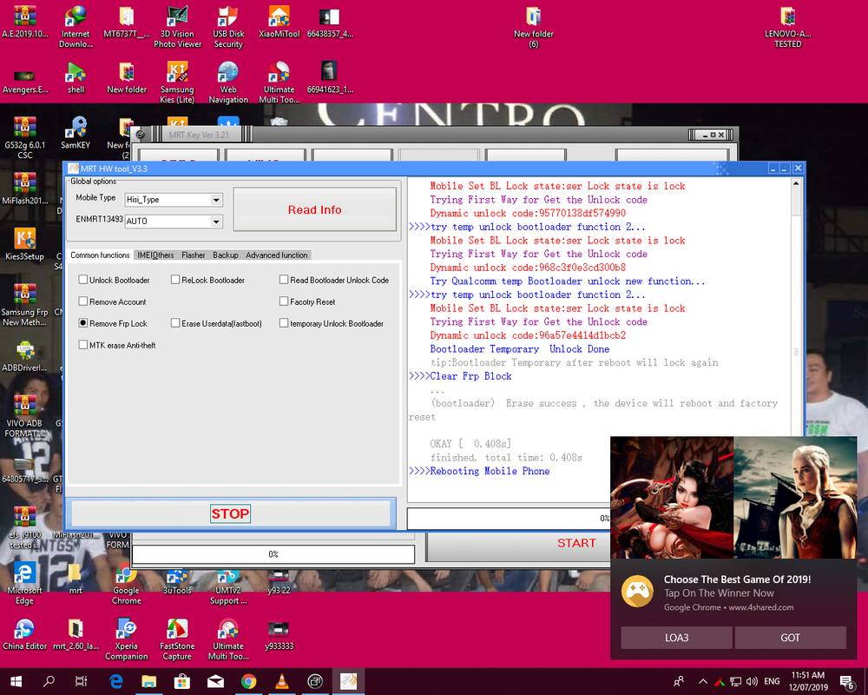This screenshot has height=695, width=868.
Task: Show hidden system tray icons chevron
Action: [702, 681]
